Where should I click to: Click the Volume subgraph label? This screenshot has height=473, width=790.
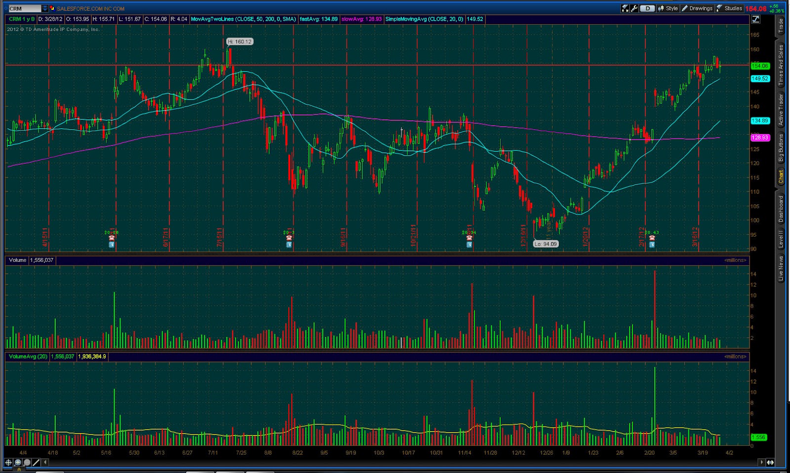click(17, 260)
